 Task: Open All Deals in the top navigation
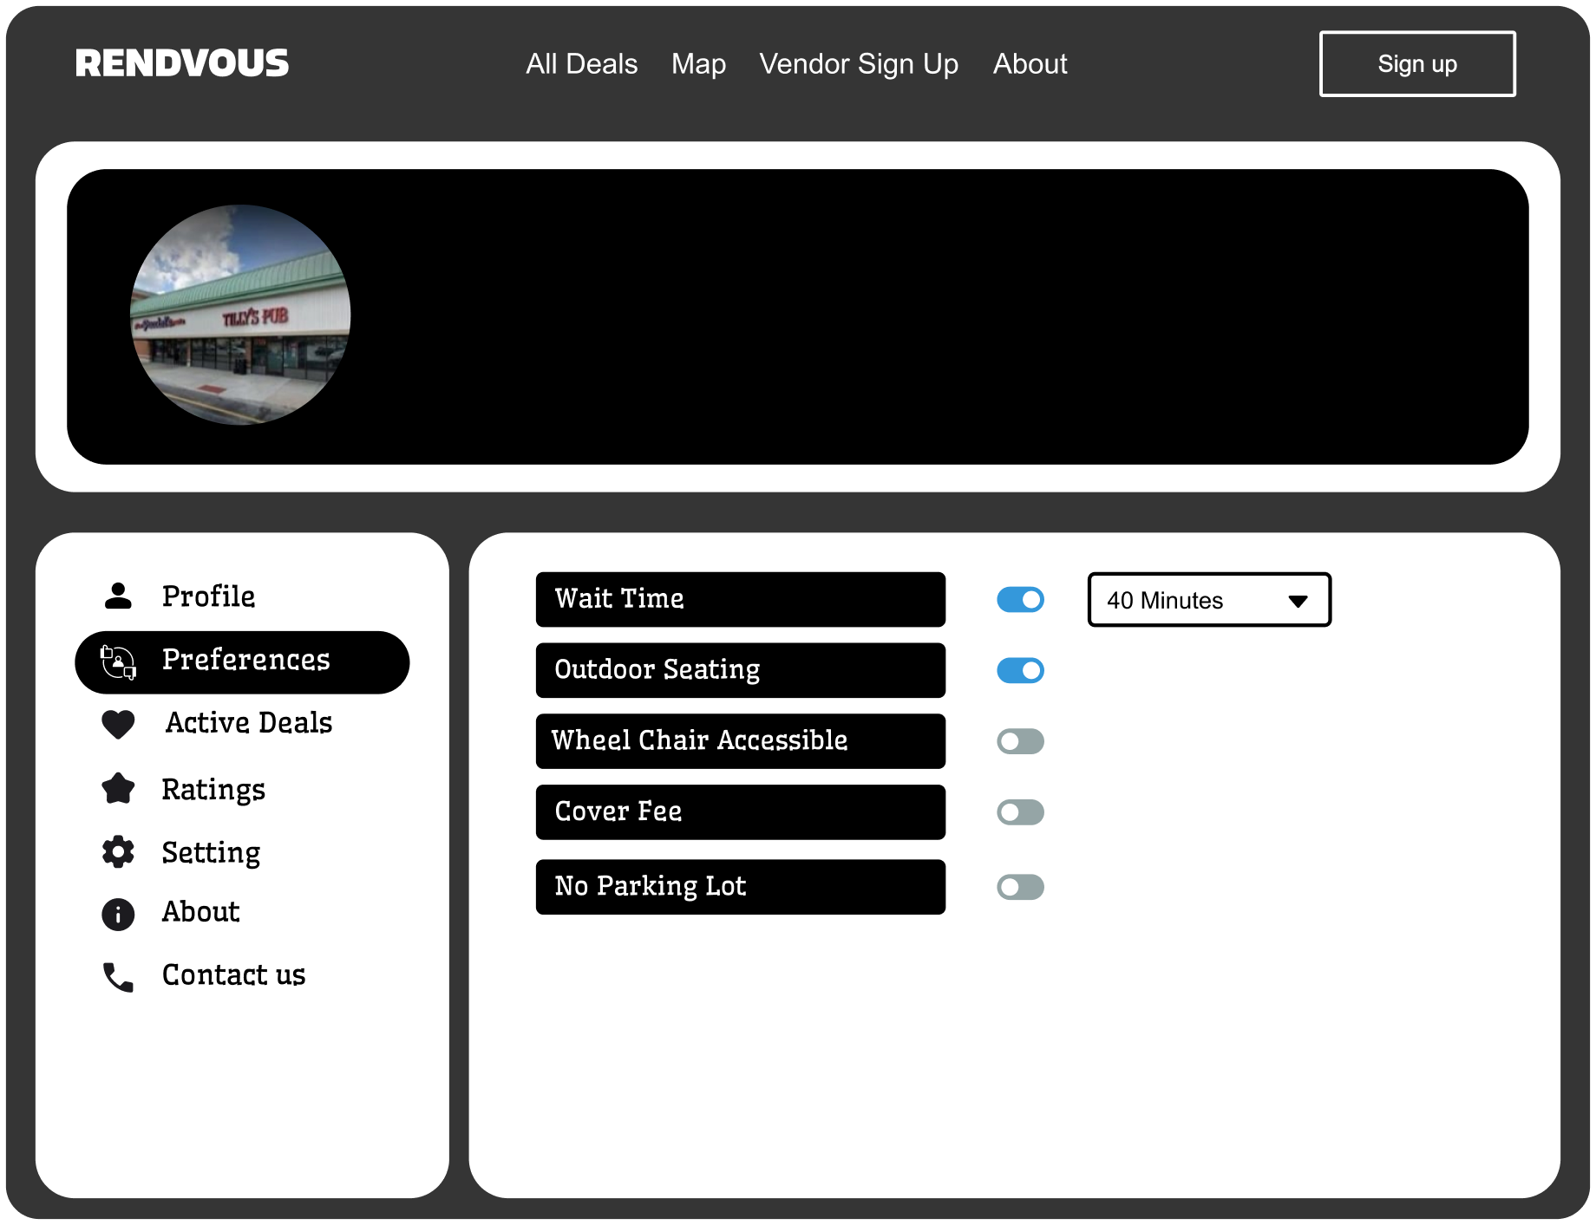click(x=581, y=64)
